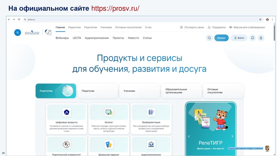Click the Профориентация card icon

[151, 112]
